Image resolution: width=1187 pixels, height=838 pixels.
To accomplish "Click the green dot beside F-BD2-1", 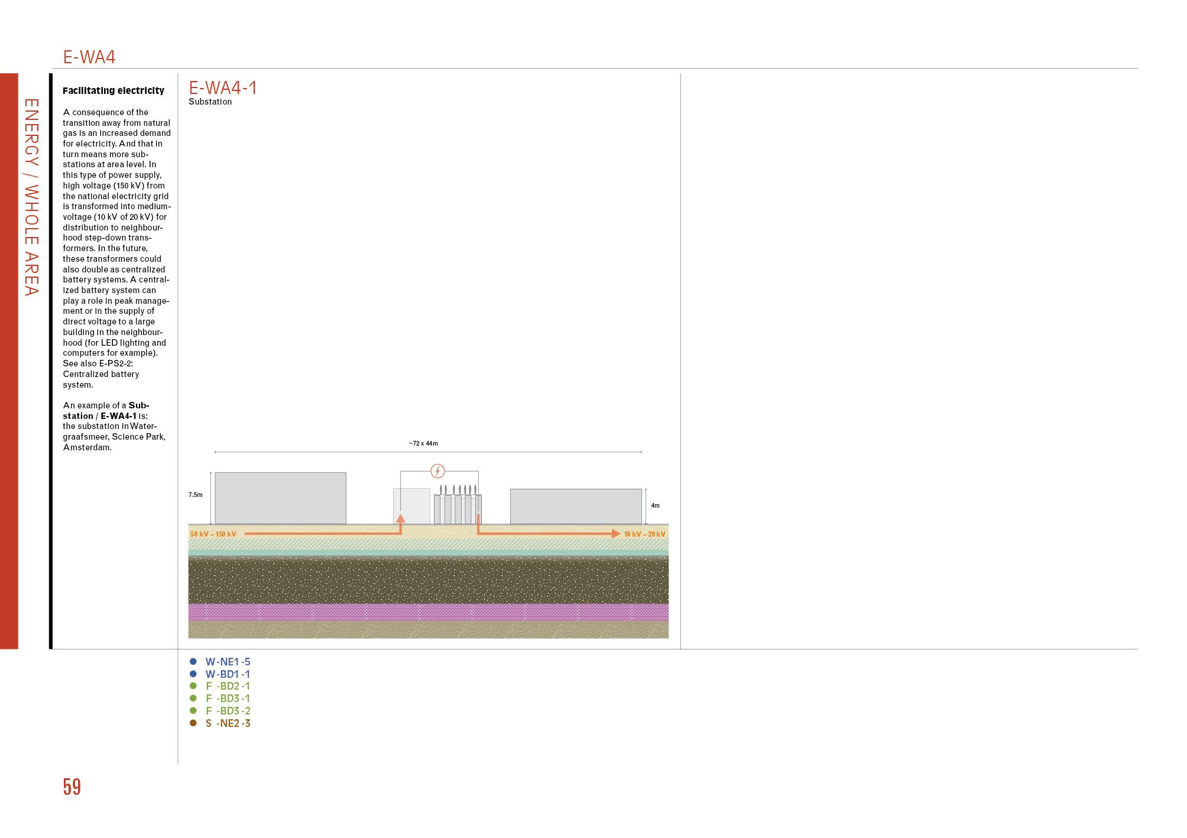I will [x=193, y=686].
